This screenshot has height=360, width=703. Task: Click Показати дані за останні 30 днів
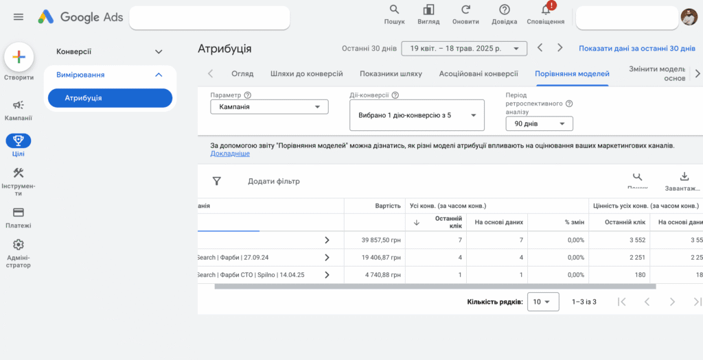(x=637, y=49)
